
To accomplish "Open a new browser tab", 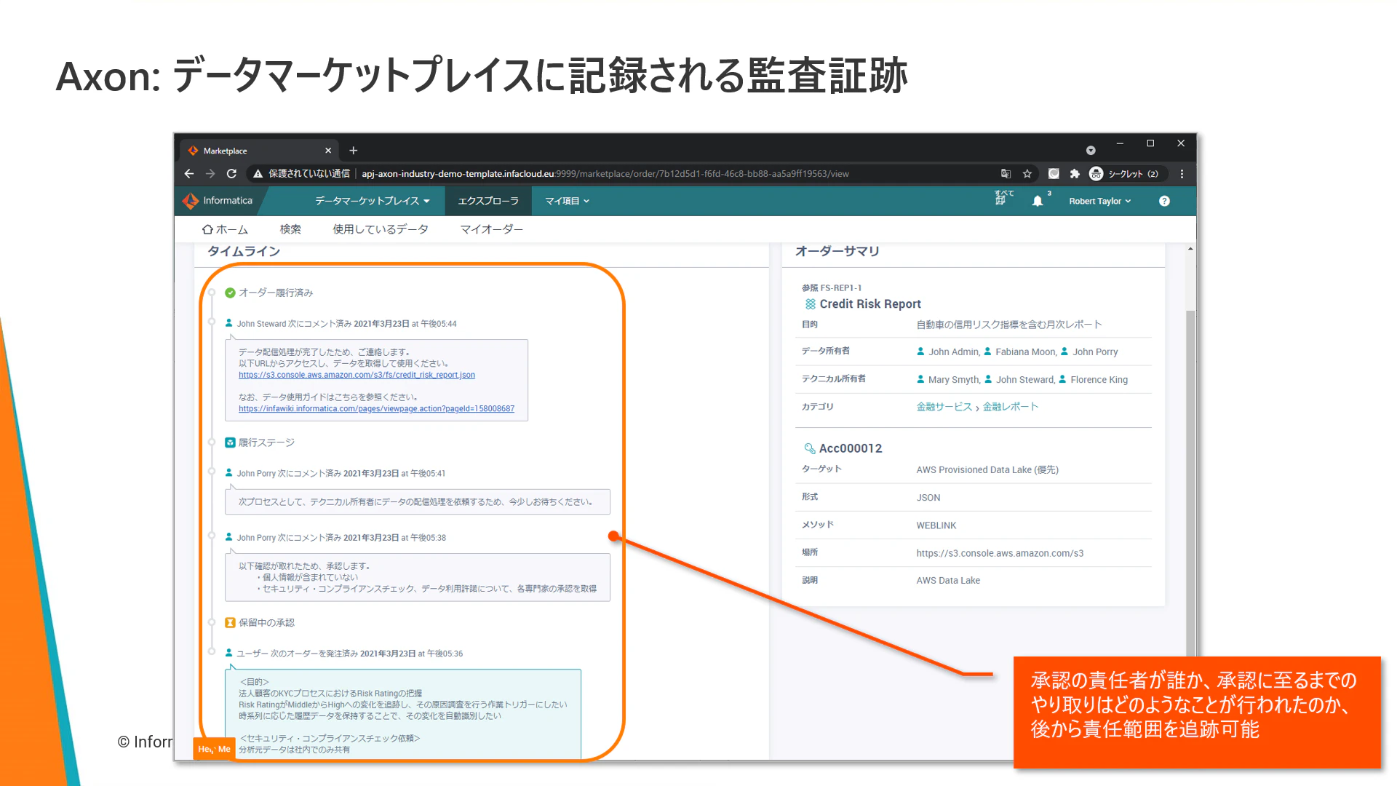I will [x=354, y=151].
